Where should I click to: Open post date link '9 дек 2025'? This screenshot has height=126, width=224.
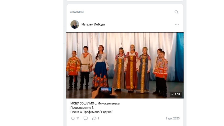(x=173, y=119)
